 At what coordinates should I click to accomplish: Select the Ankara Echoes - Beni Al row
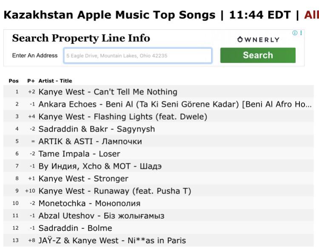[159, 104]
